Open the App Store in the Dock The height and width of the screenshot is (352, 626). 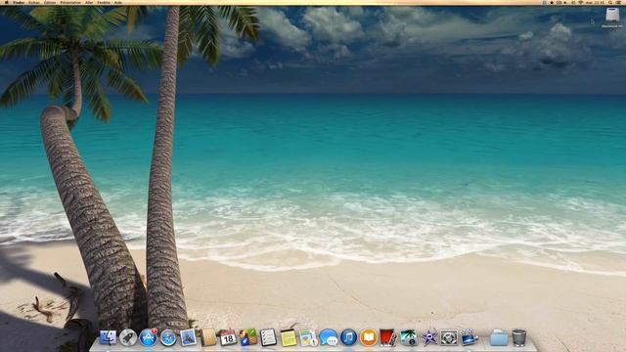[x=148, y=337]
